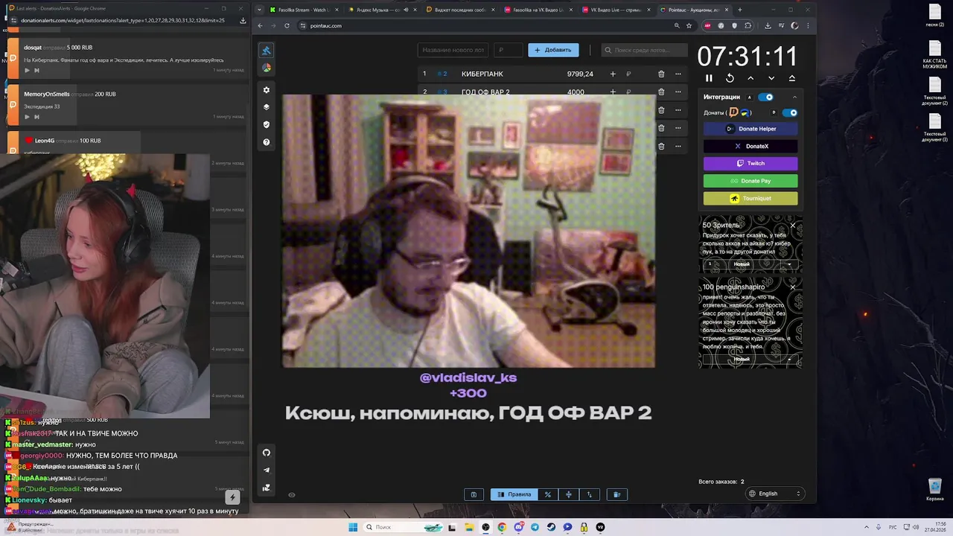Play the dosqat donation alert
This screenshot has width=953, height=536.
[x=28, y=70]
